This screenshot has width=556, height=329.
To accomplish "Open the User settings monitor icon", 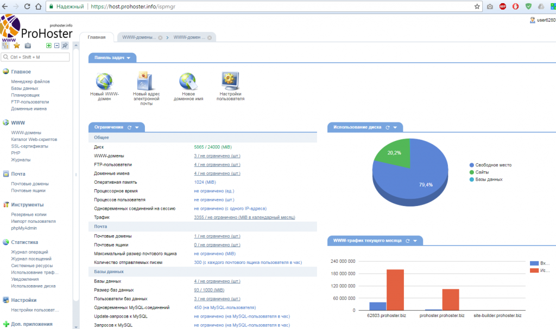I will click(232, 81).
